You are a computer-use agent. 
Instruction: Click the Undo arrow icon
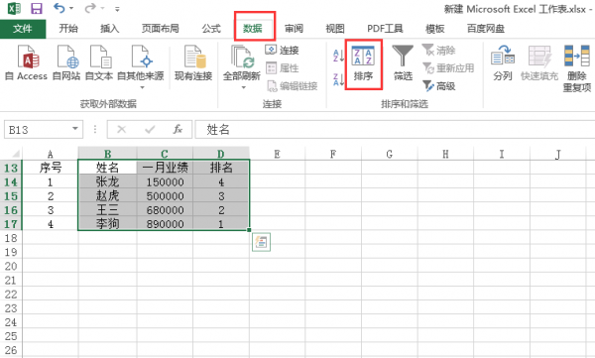(59, 8)
